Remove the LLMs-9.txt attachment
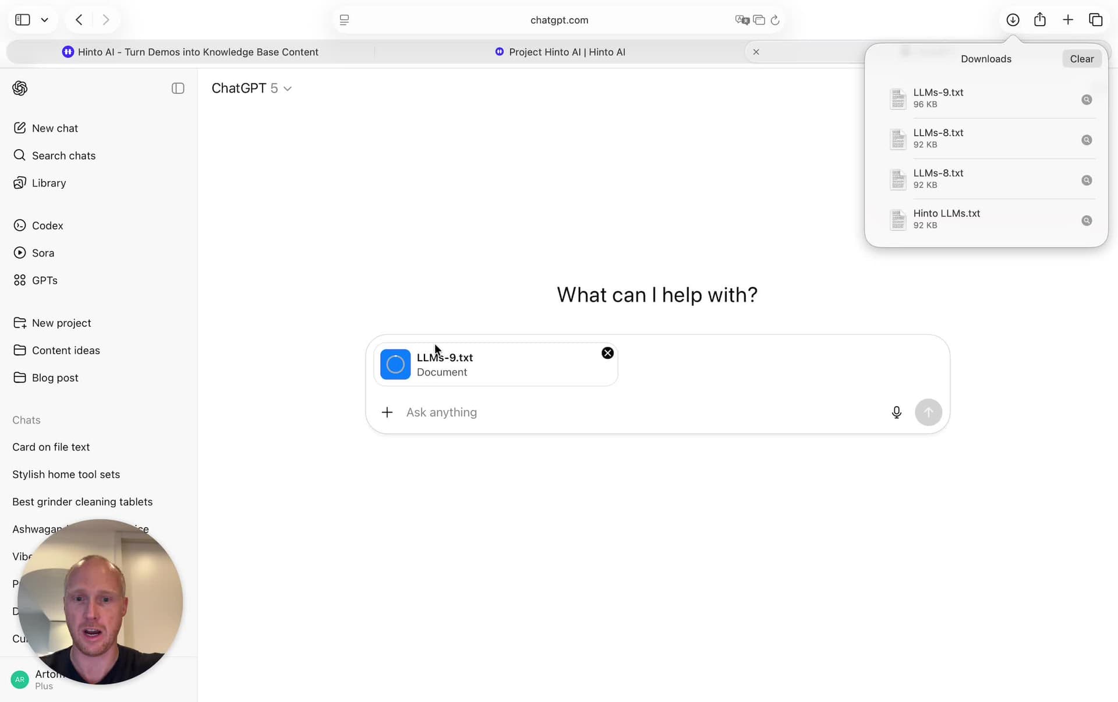Viewport: 1118px width, 702px height. tap(607, 353)
